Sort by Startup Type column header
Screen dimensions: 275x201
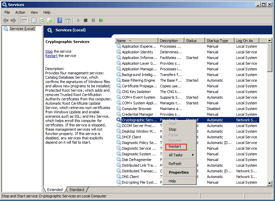[x=220, y=41]
